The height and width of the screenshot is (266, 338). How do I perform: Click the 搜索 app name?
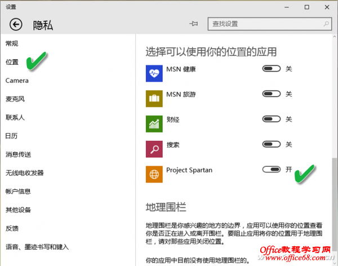point(173,145)
